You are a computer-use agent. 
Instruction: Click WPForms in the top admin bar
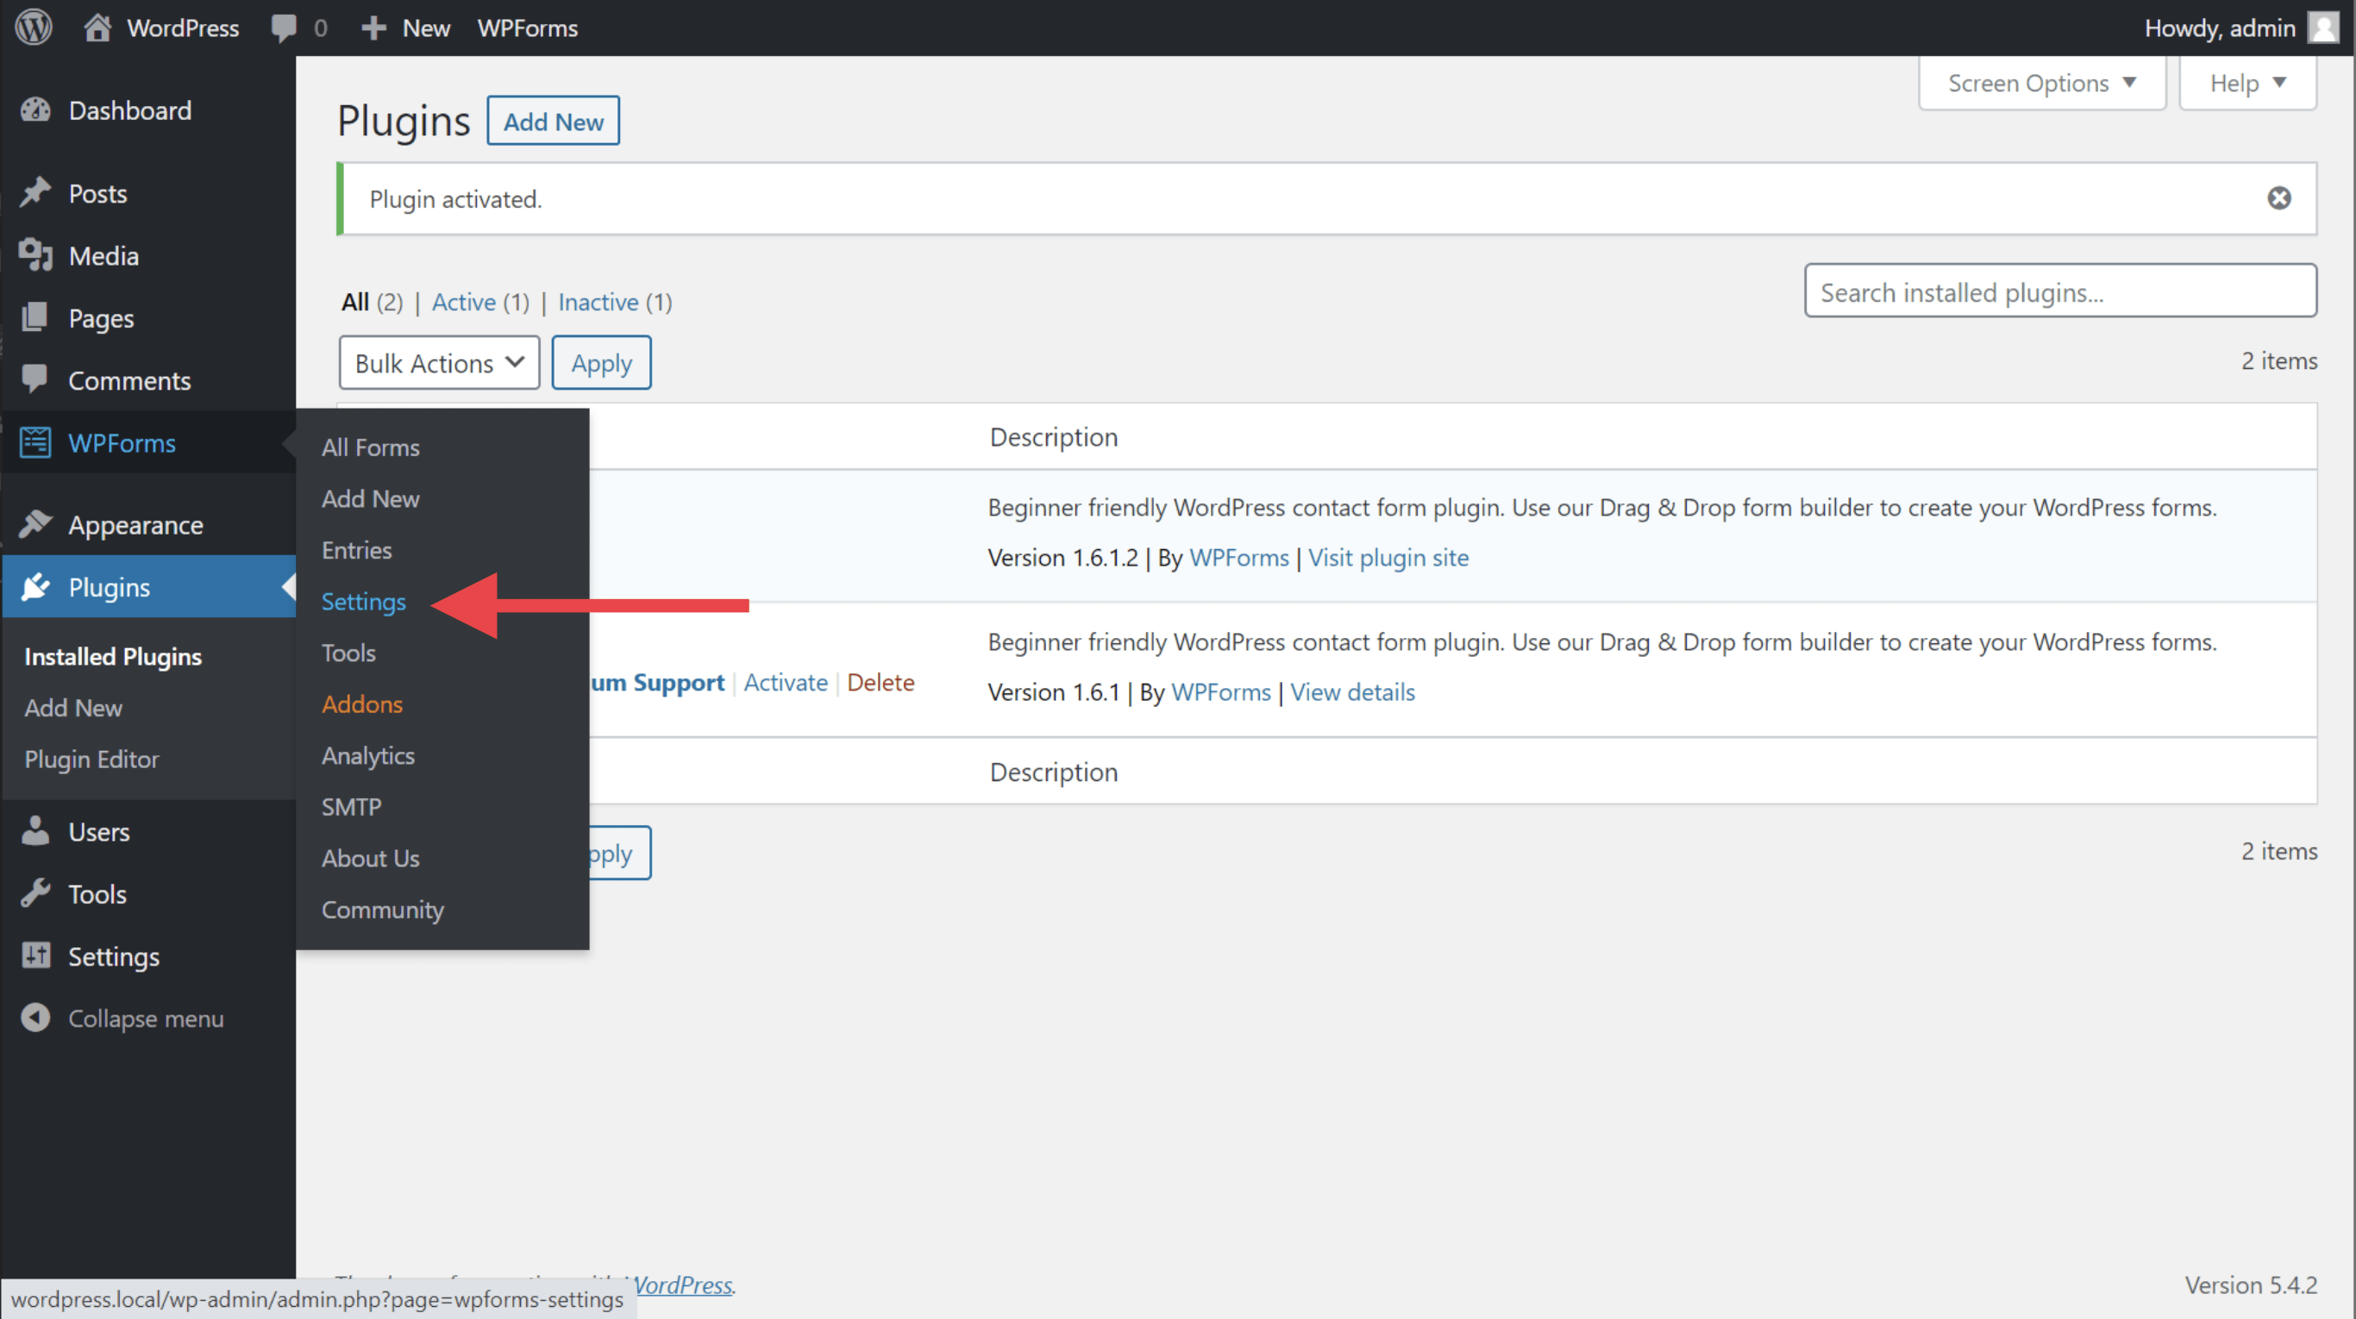(528, 28)
